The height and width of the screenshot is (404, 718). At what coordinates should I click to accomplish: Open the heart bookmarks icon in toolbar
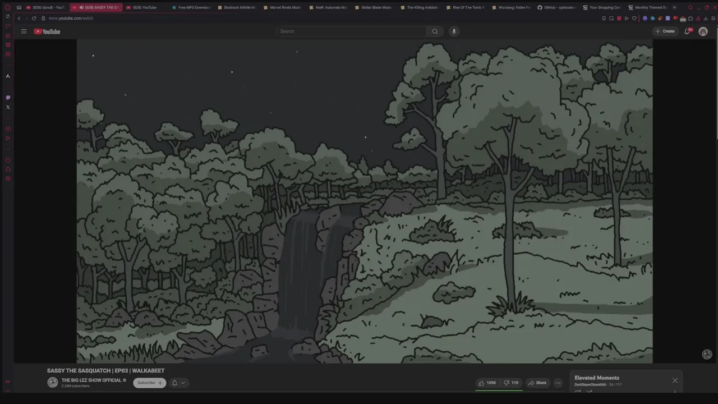pyautogui.click(x=634, y=19)
